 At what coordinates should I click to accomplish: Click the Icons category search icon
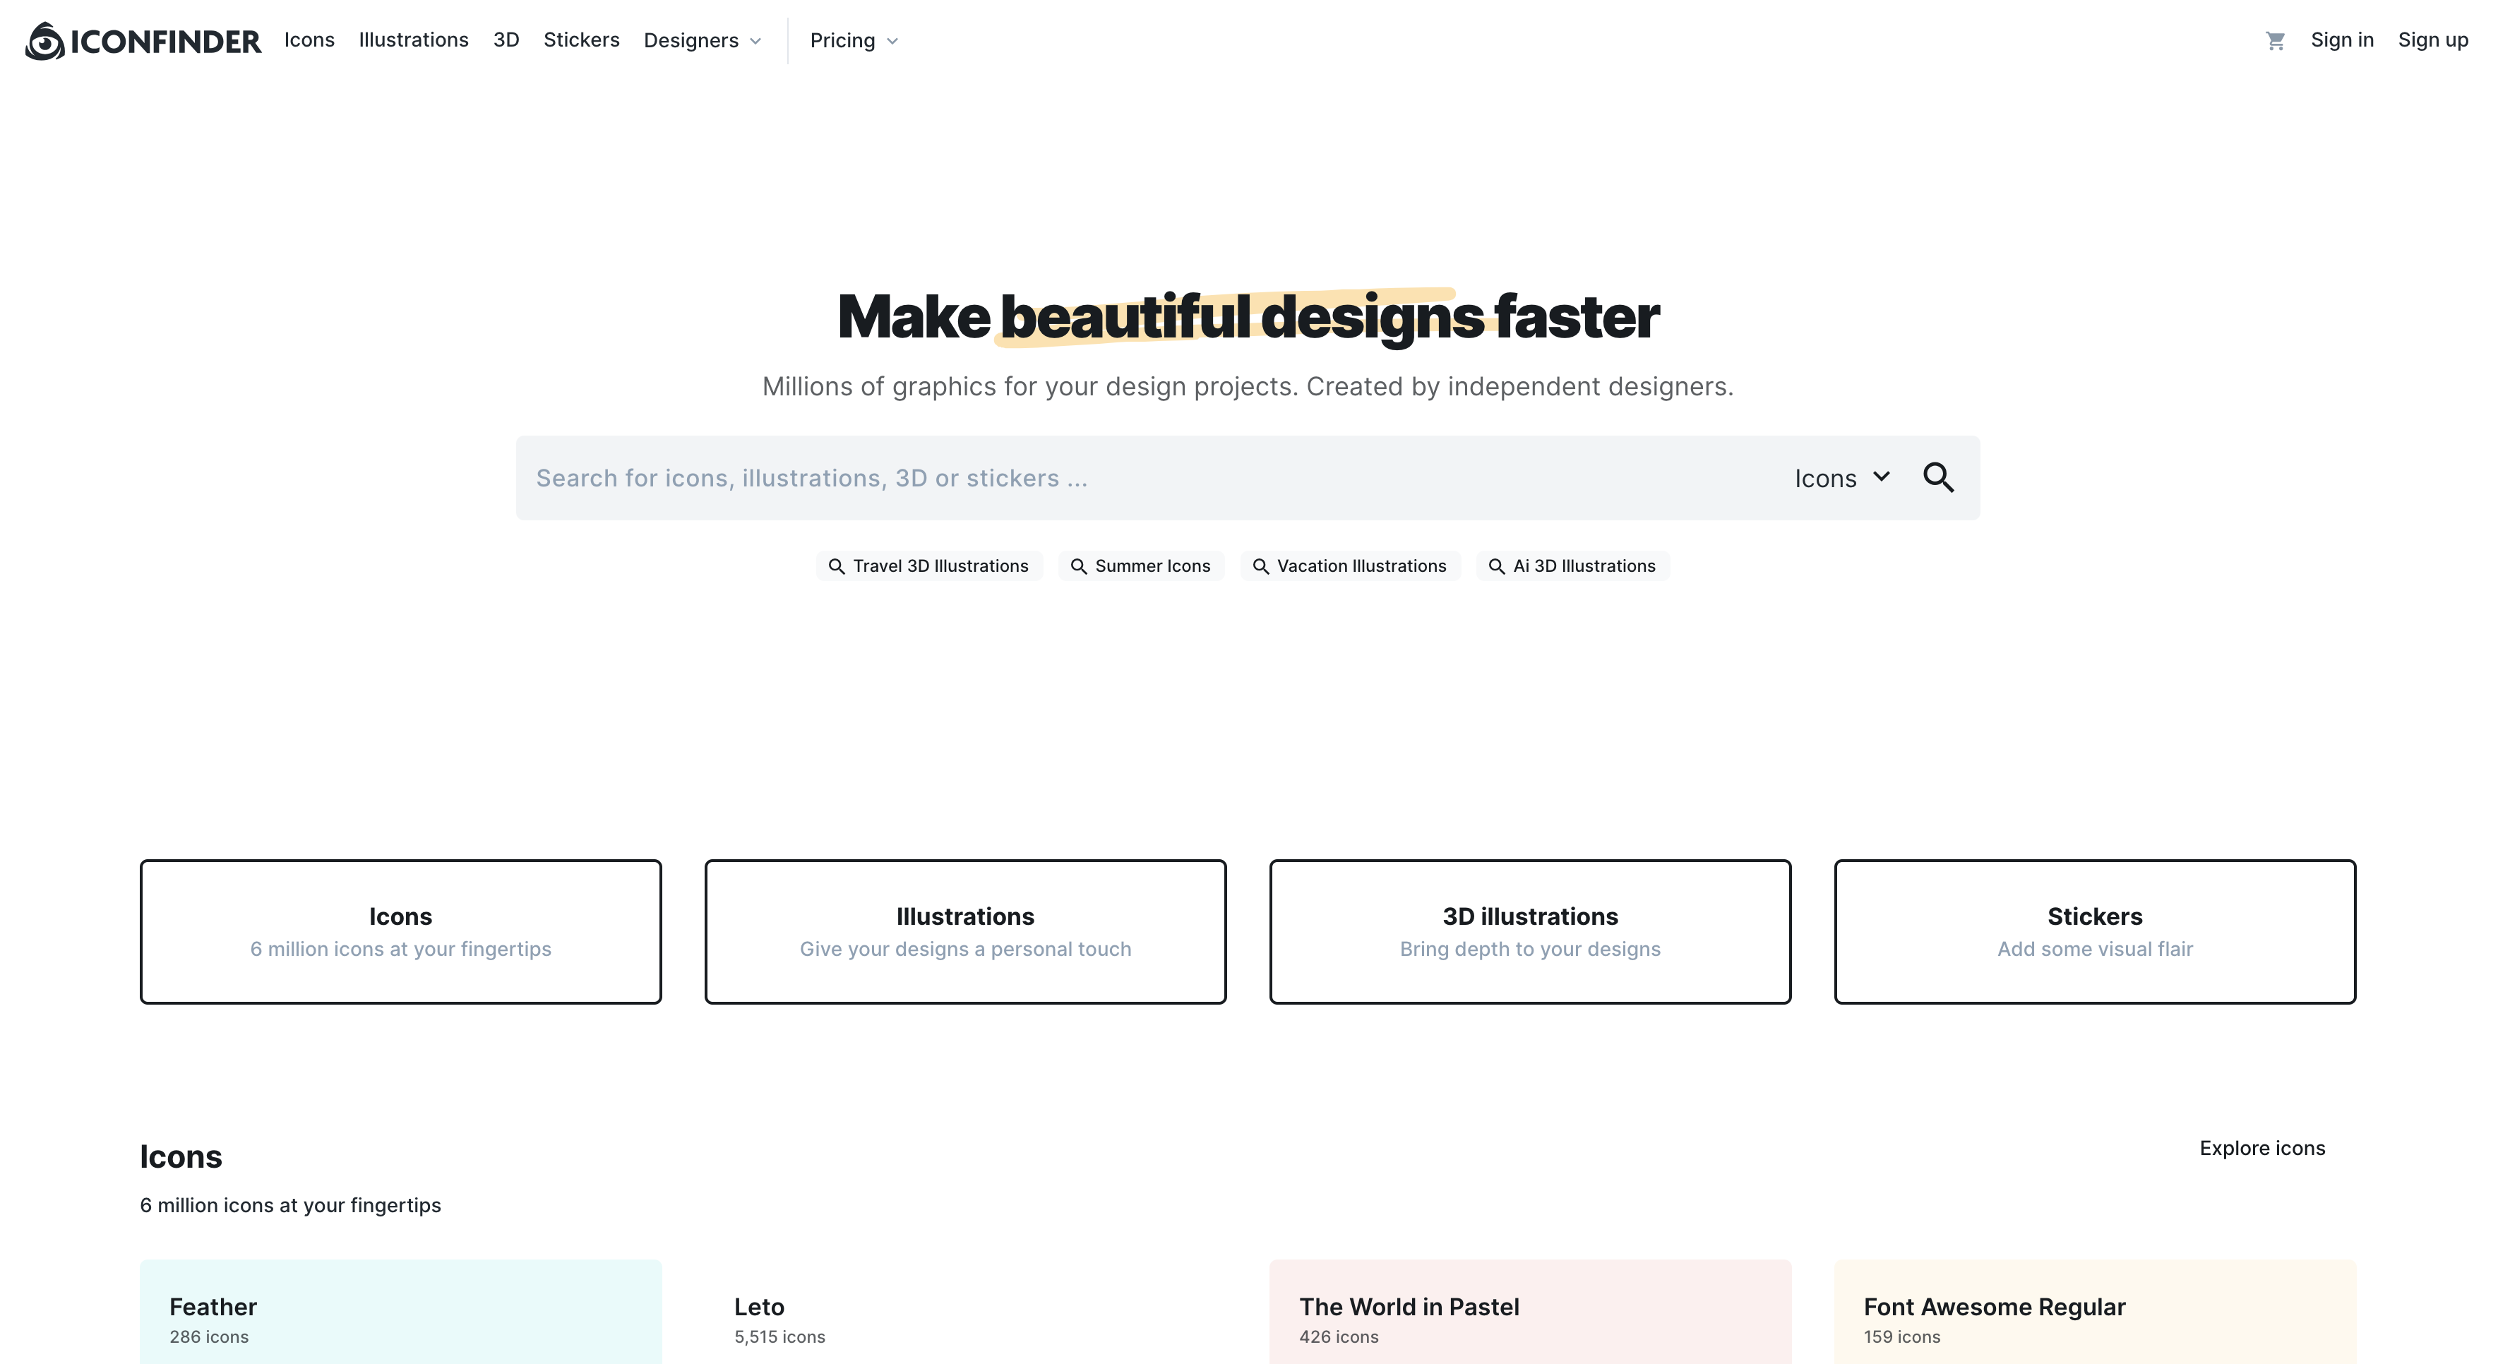tap(1937, 477)
